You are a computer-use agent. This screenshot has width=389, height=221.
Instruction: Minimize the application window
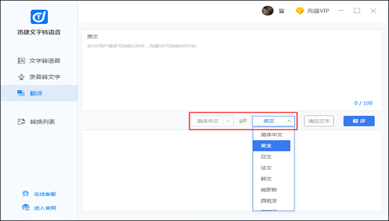click(341, 11)
